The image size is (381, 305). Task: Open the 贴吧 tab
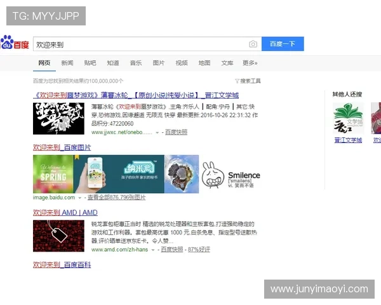coord(90,63)
